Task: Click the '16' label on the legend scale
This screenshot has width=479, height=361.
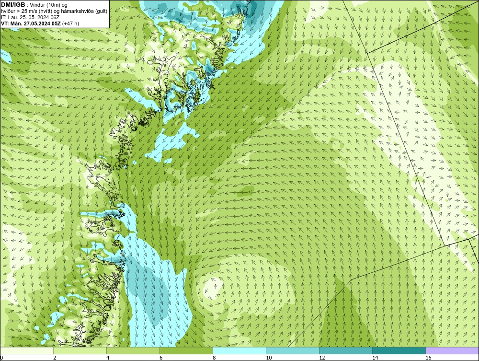Action: click(x=428, y=358)
